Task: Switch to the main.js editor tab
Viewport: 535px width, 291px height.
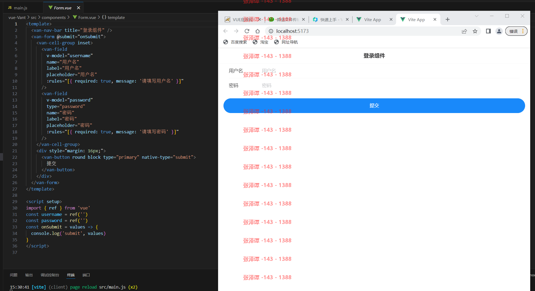Action: tap(21, 8)
